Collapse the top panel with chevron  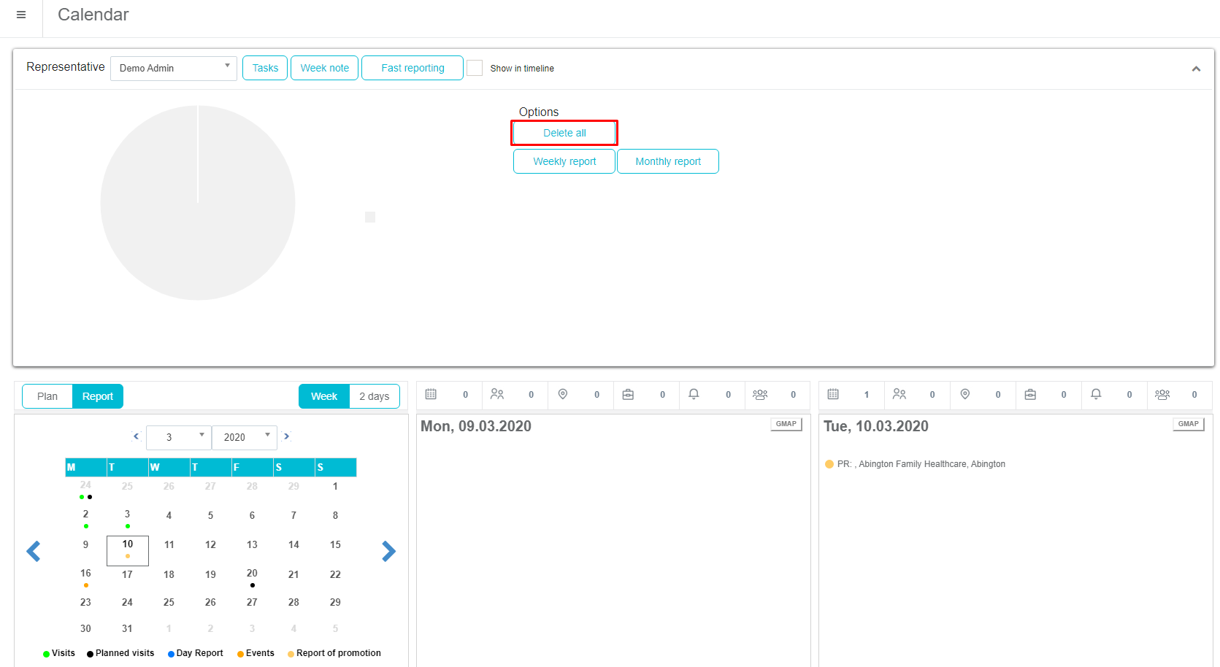pyautogui.click(x=1196, y=69)
